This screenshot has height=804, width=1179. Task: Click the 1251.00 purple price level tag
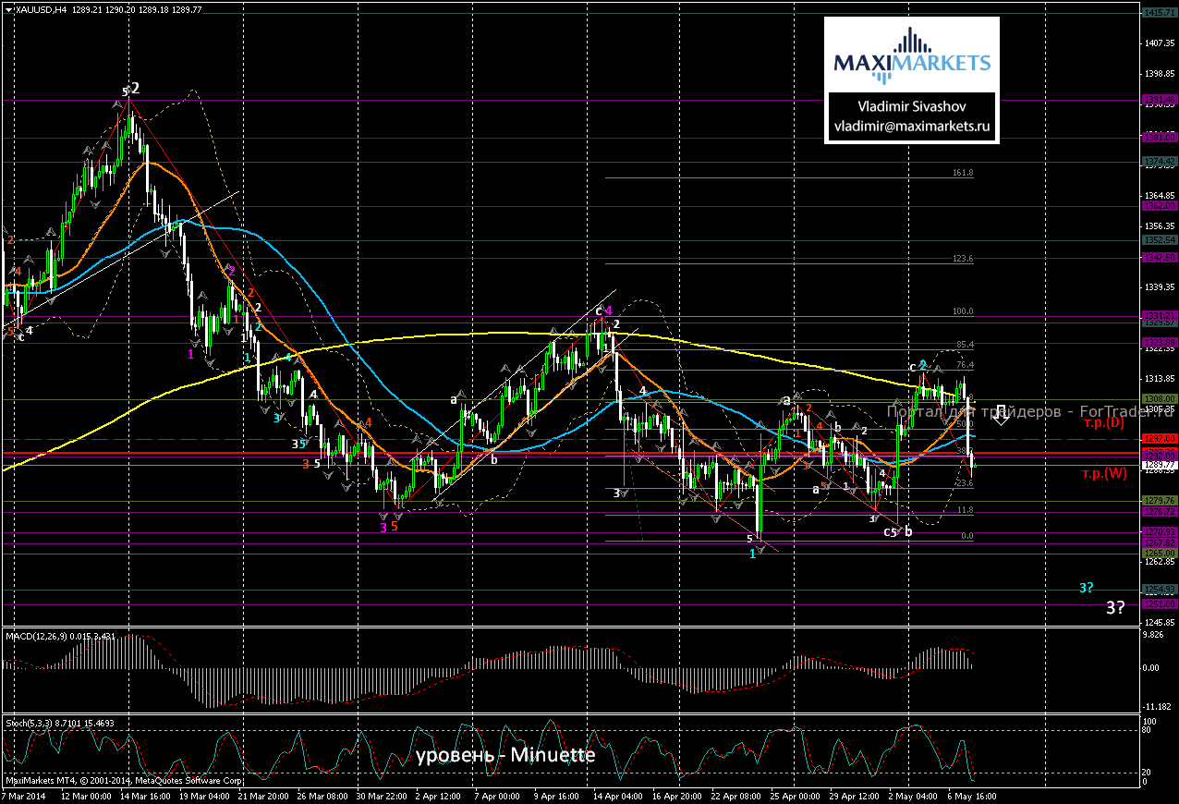point(1158,603)
